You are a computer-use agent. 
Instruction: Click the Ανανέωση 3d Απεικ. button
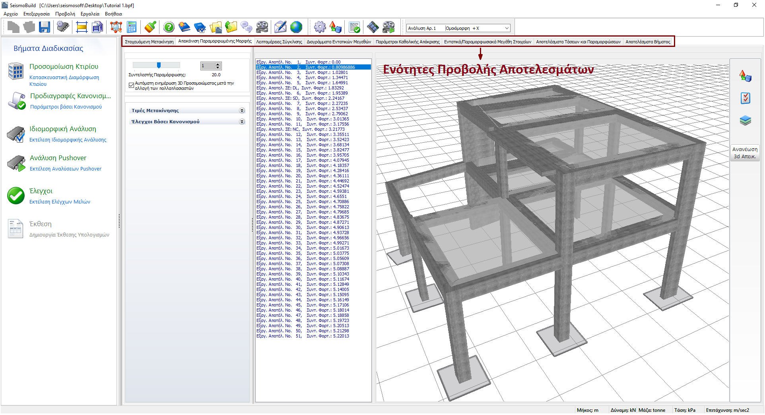click(745, 153)
